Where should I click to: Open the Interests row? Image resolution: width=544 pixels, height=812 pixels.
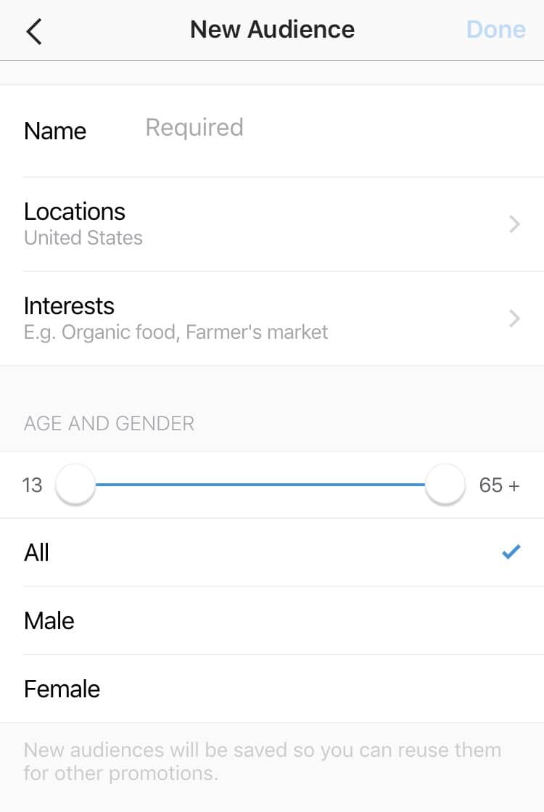272,319
